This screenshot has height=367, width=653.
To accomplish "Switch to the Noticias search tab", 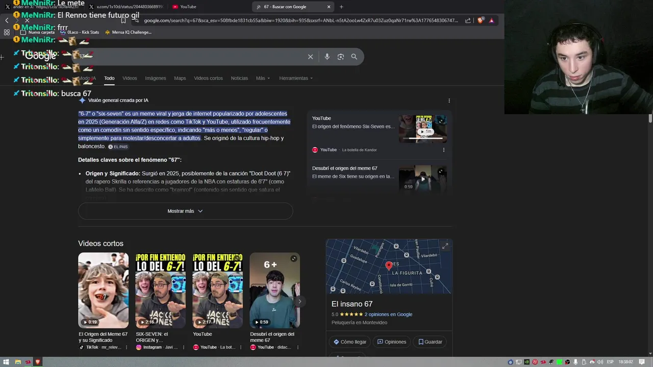I will tap(239, 78).
